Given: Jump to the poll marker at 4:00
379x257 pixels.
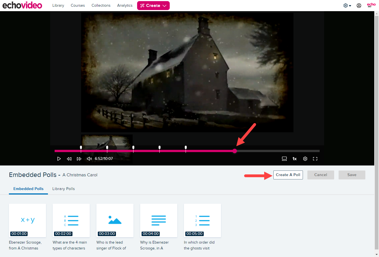Looking at the screenshot, I should pyautogui.click(x=159, y=148).
